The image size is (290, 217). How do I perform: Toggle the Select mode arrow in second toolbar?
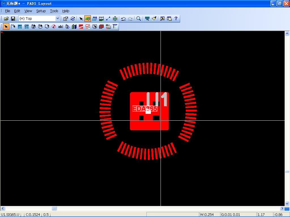point(6,27)
